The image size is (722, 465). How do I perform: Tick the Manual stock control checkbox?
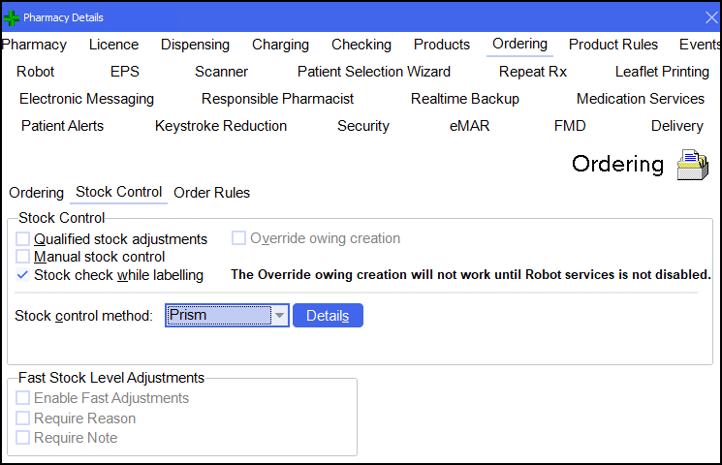click(23, 257)
